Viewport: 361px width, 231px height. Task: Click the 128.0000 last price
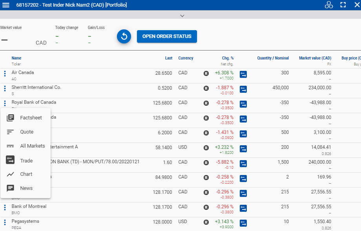162,222
